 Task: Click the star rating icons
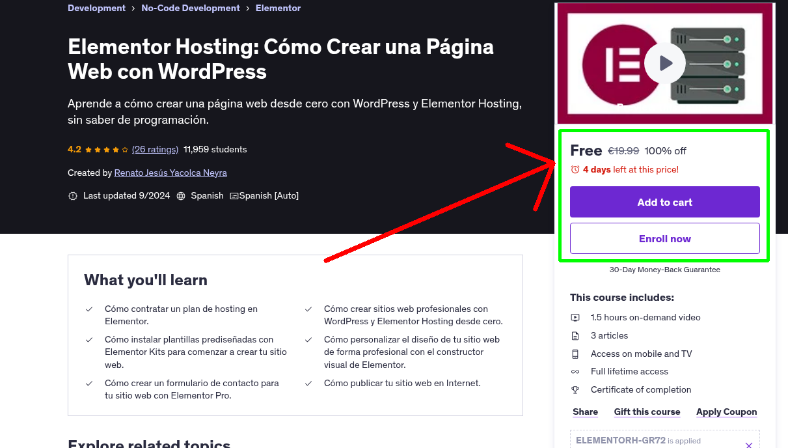(107, 149)
